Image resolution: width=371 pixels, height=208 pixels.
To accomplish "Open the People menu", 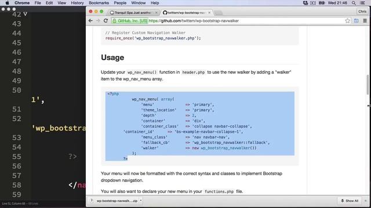I will tap(120, 3).
